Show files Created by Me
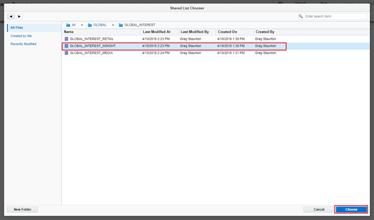The width and height of the screenshot is (374, 220). coord(21,36)
